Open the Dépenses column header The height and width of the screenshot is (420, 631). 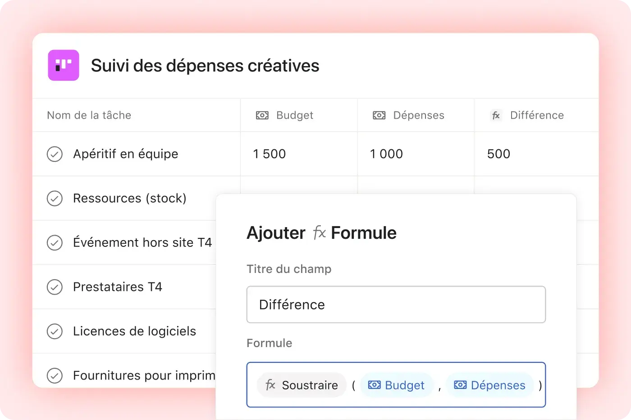pyautogui.click(x=416, y=115)
